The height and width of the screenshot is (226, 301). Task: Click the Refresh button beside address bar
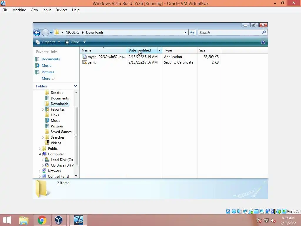coord(192,32)
